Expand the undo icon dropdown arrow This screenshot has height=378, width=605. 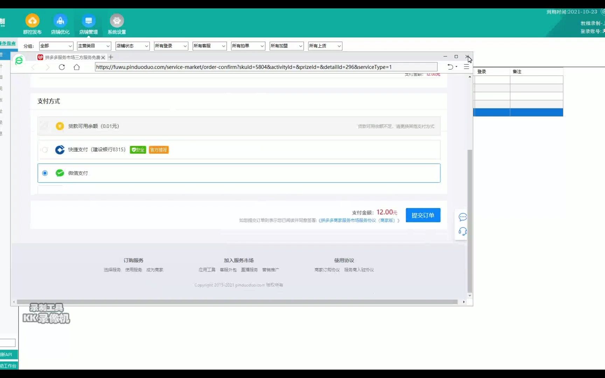457,67
